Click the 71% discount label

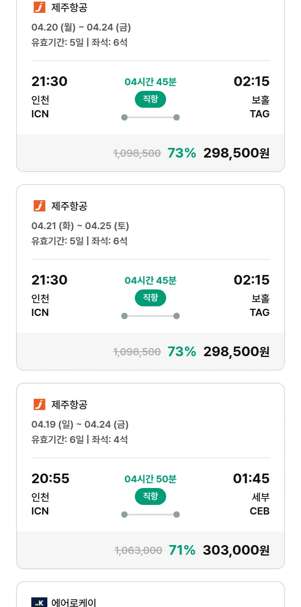(x=182, y=550)
